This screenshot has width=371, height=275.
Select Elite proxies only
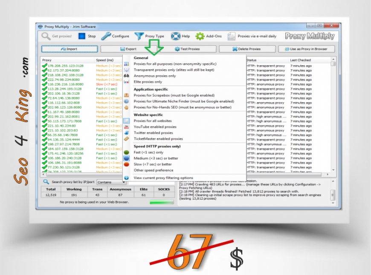click(148, 82)
